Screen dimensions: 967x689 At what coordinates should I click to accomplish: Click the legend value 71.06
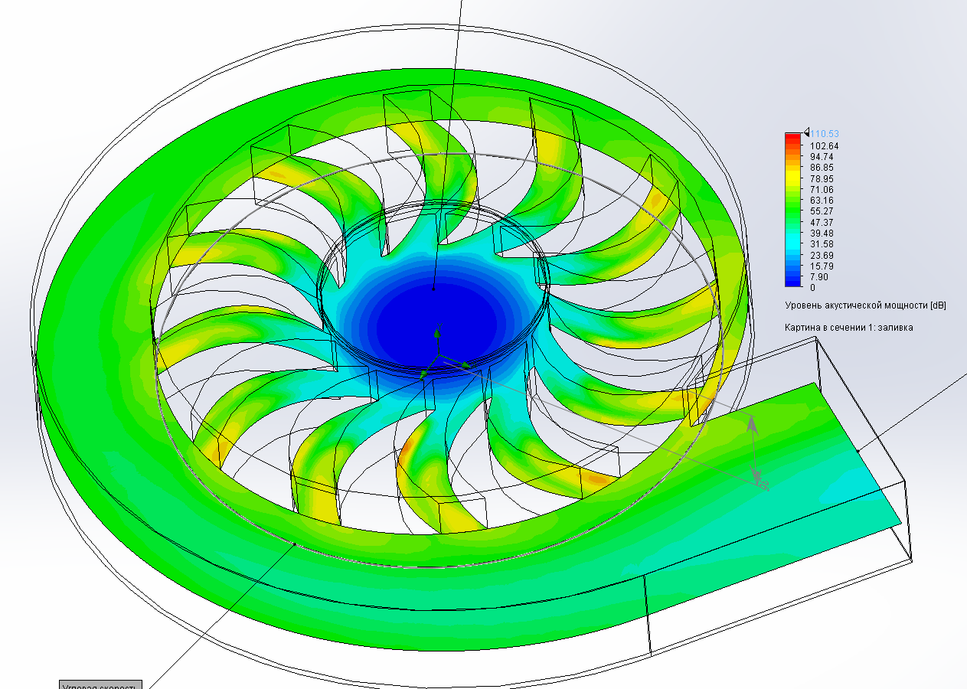(x=823, y=189)
